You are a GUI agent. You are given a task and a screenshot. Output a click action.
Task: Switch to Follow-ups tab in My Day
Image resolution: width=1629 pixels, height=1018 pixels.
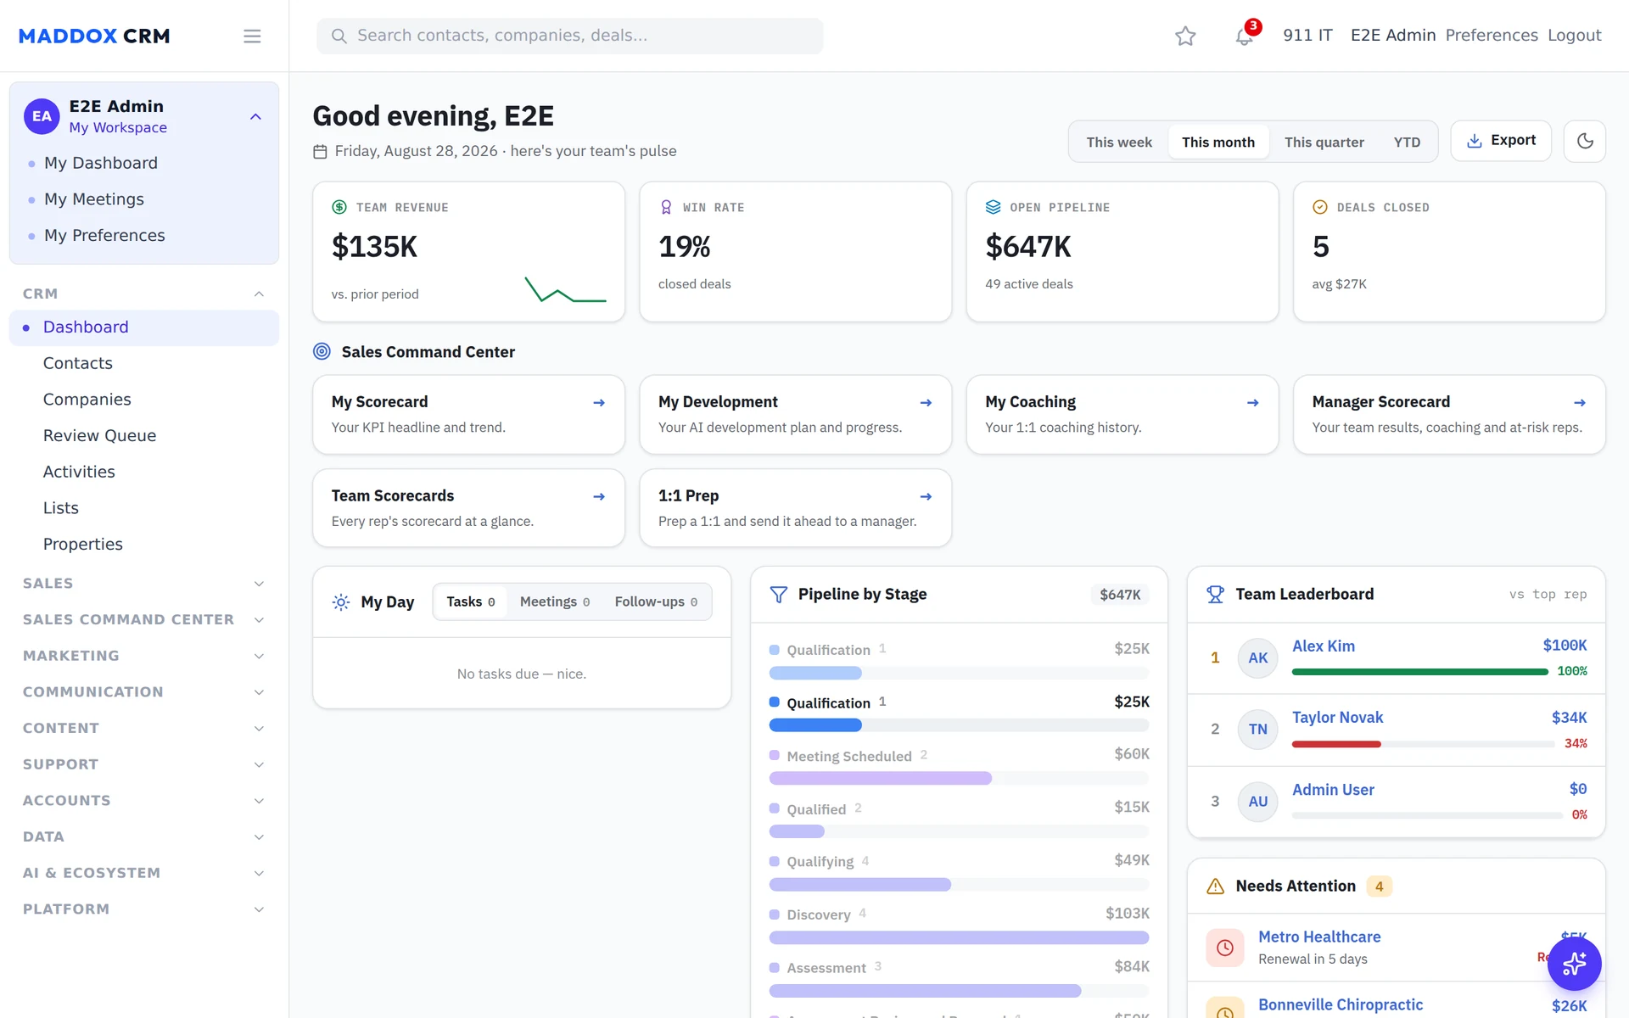point(656,601)
